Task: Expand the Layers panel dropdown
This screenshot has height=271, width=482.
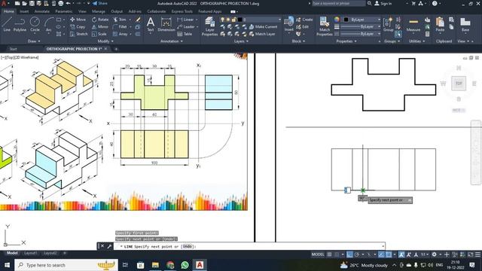Action: [241, 41]
